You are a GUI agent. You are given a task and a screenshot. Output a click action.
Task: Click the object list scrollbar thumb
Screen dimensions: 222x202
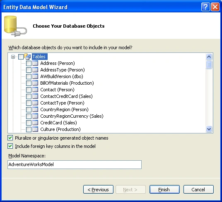tap(209, 65)
